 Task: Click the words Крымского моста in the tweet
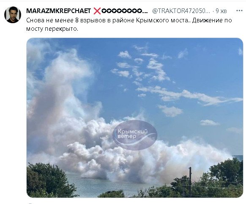(x=162, y=20)
